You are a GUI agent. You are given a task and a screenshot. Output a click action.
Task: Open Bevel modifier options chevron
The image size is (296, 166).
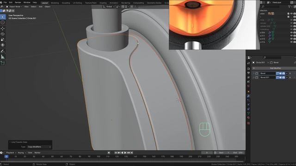click(x=287, y=73)
